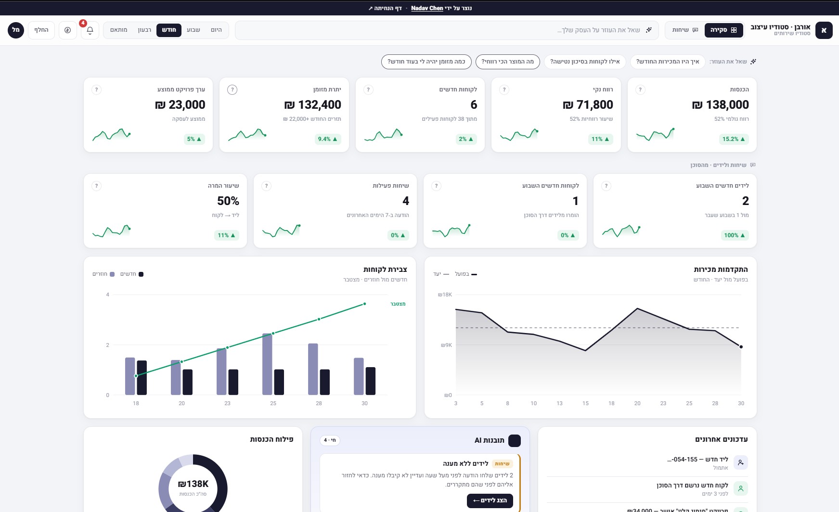Open the notifications bell with badge 4
The height and width of the screenshot is (512, 839).
coord(90,30)
